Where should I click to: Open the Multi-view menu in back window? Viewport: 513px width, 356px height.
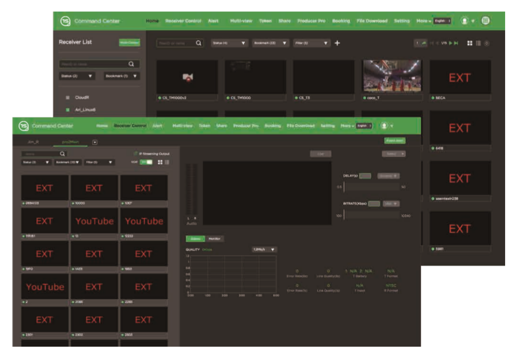(x=241, y=21)
